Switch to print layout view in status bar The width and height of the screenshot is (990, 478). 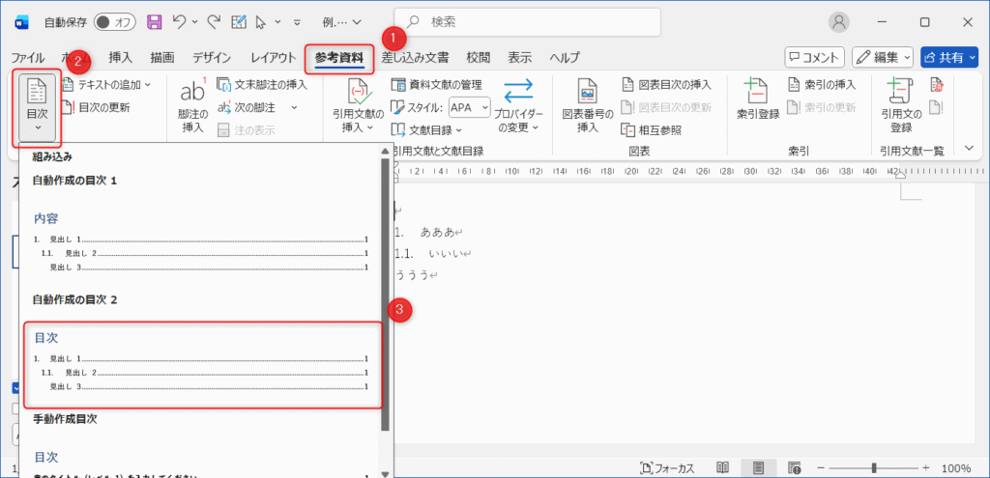point(759,467)
